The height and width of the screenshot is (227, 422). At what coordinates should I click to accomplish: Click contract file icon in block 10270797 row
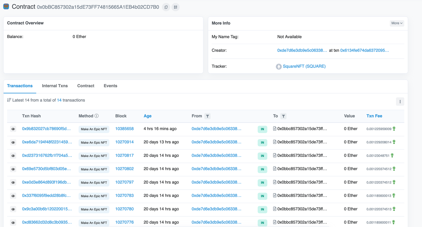[275, 182]
